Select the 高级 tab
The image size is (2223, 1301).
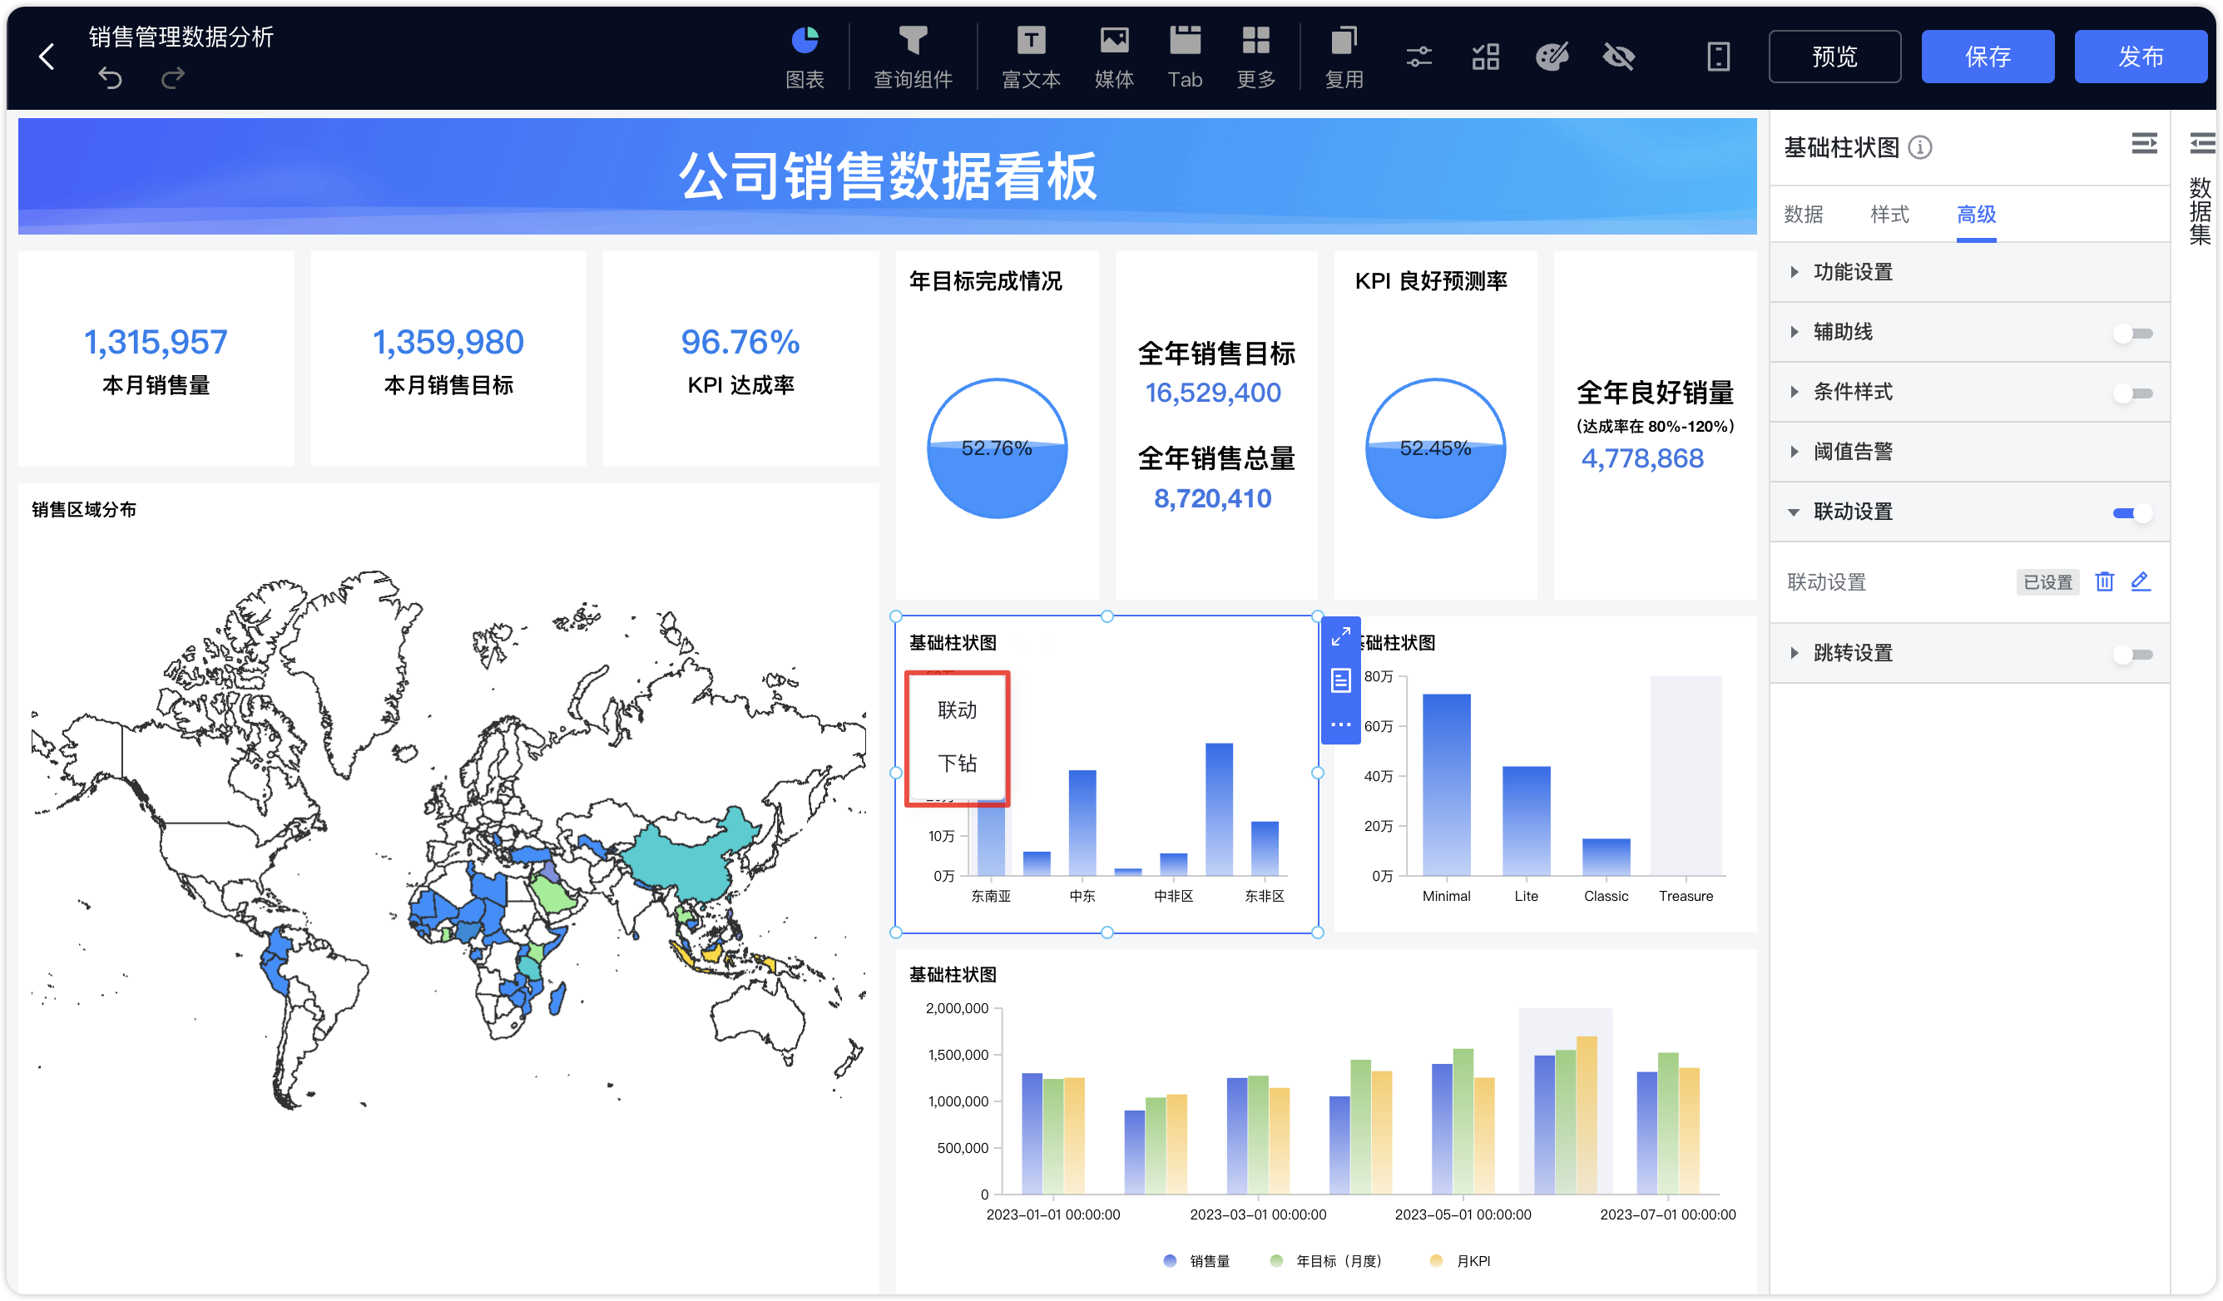pos(1976,215)
